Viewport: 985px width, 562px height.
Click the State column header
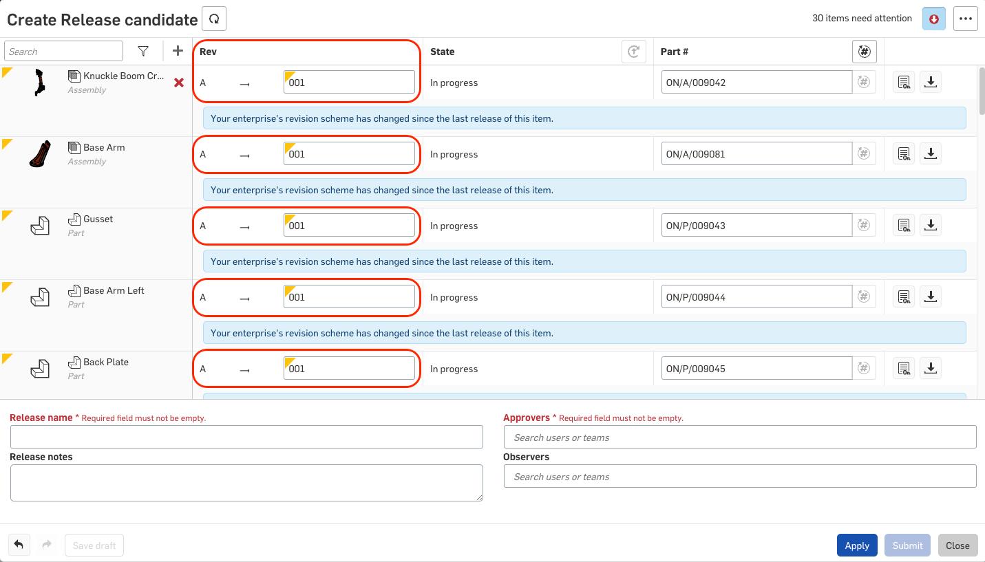click(x=443, y=52)
